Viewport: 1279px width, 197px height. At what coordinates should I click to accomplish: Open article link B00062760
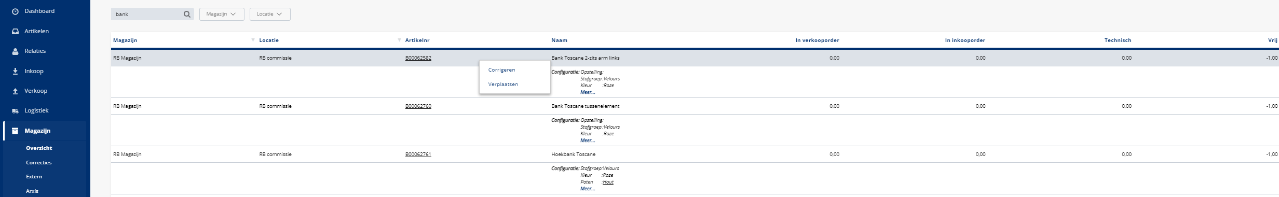(418, 106)
